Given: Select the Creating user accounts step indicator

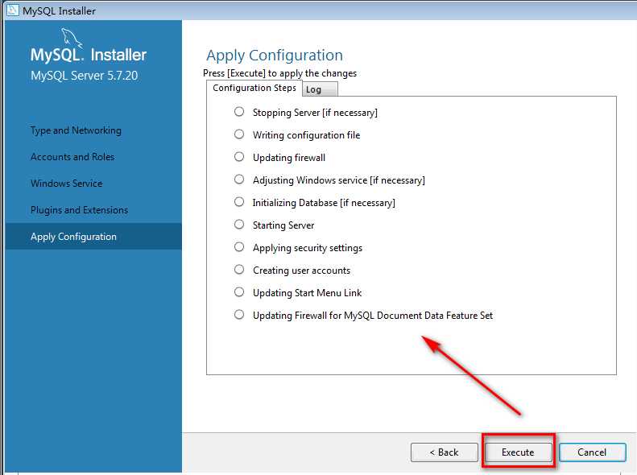Looking at the screenshot, I should 239,269.
